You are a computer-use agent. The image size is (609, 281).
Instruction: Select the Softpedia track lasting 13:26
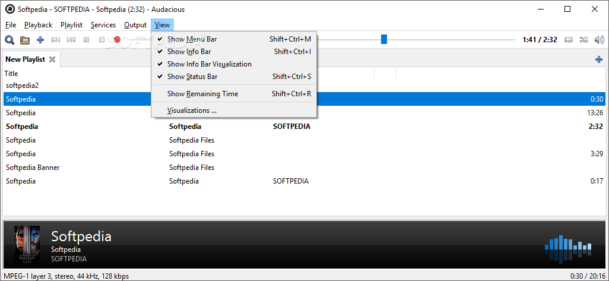click(x=304, y=113)
